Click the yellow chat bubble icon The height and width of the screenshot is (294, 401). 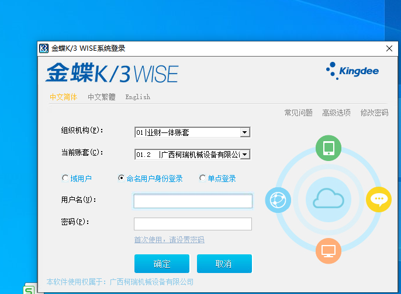point(379,199)
